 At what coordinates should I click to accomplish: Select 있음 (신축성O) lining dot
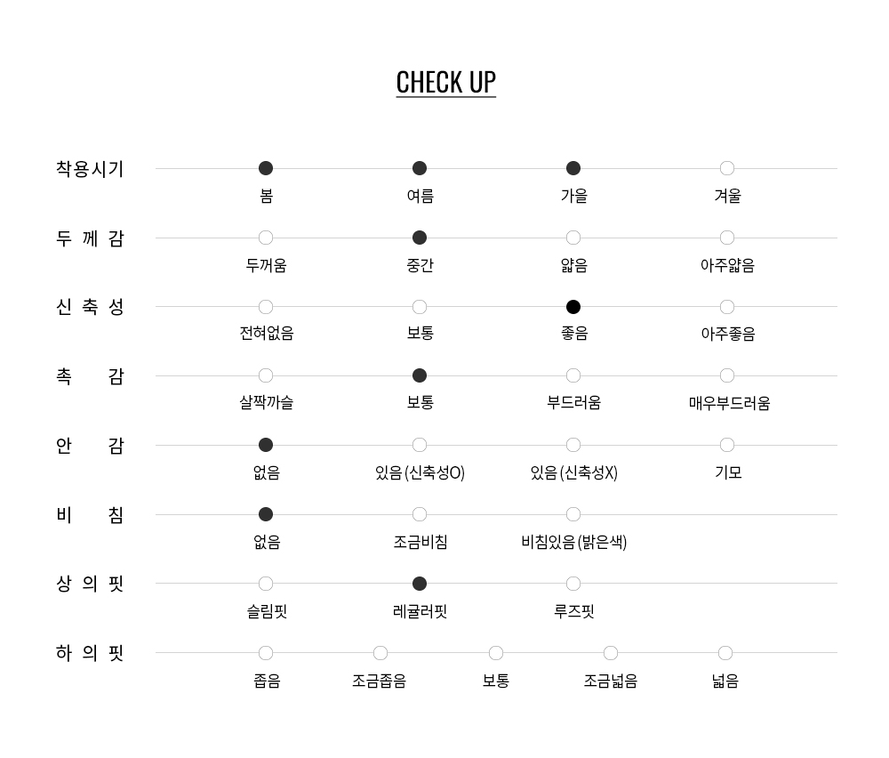coord(420,445)
